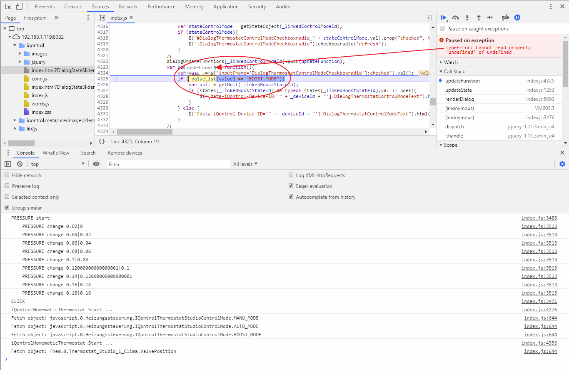Click the console Filter input field
Viewport: 569px width, 370px height.
pyautogui.click(x=168, y=164)
